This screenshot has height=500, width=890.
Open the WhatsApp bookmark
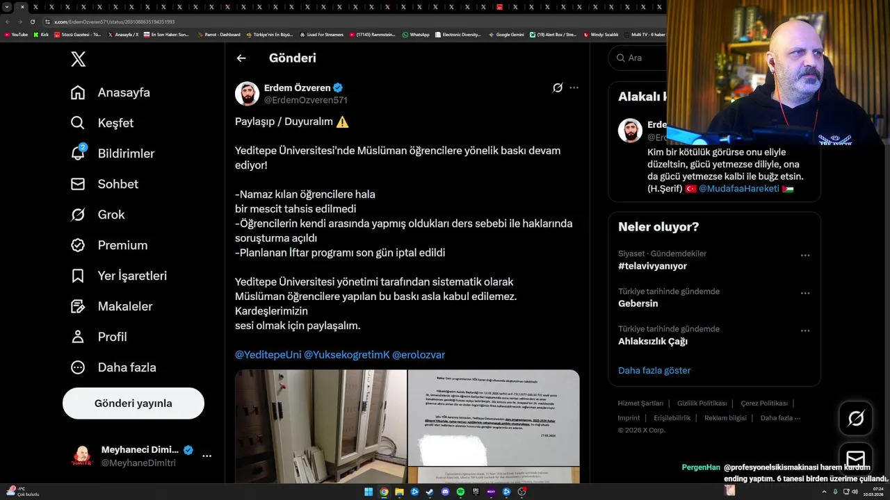[x=416, y=34]
